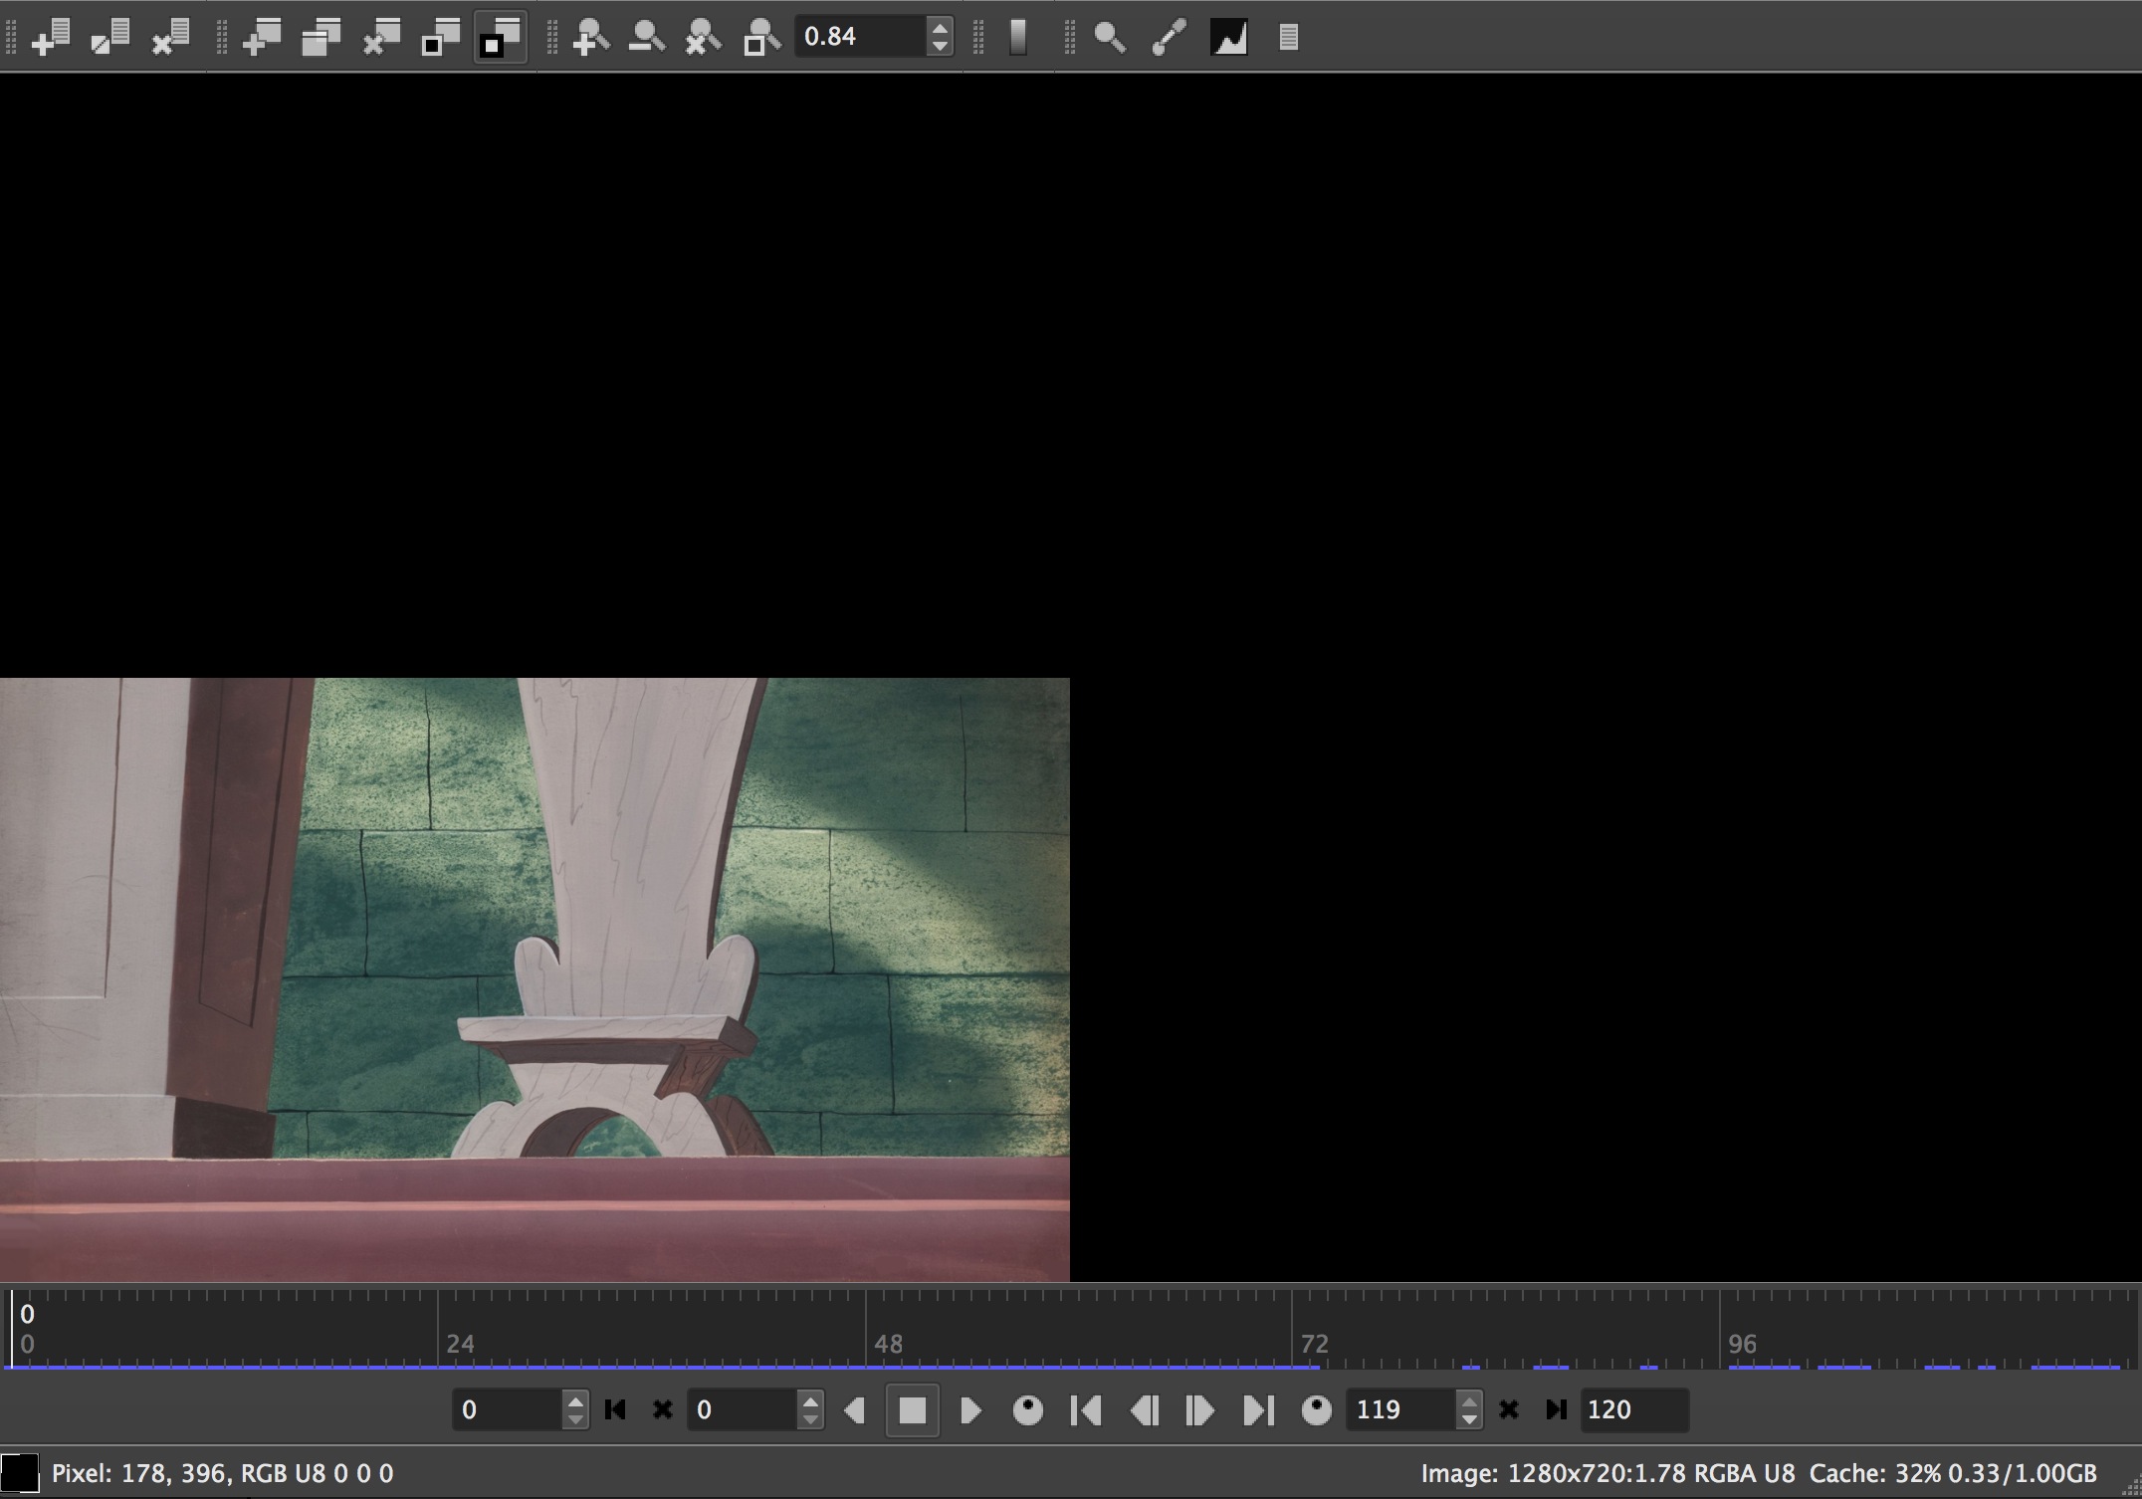The image size is (2142, 1499).
Task: Increment current frame with up arrow
Action: (x=575, y=1400)
